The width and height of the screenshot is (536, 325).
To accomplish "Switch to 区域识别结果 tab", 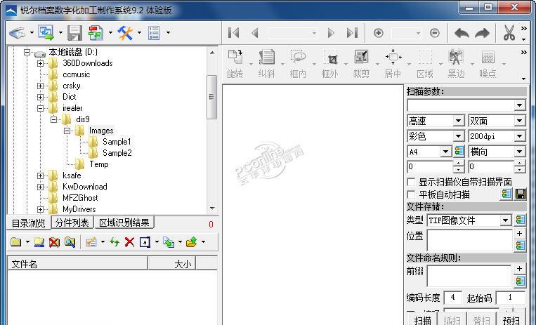I will (124, 223).
